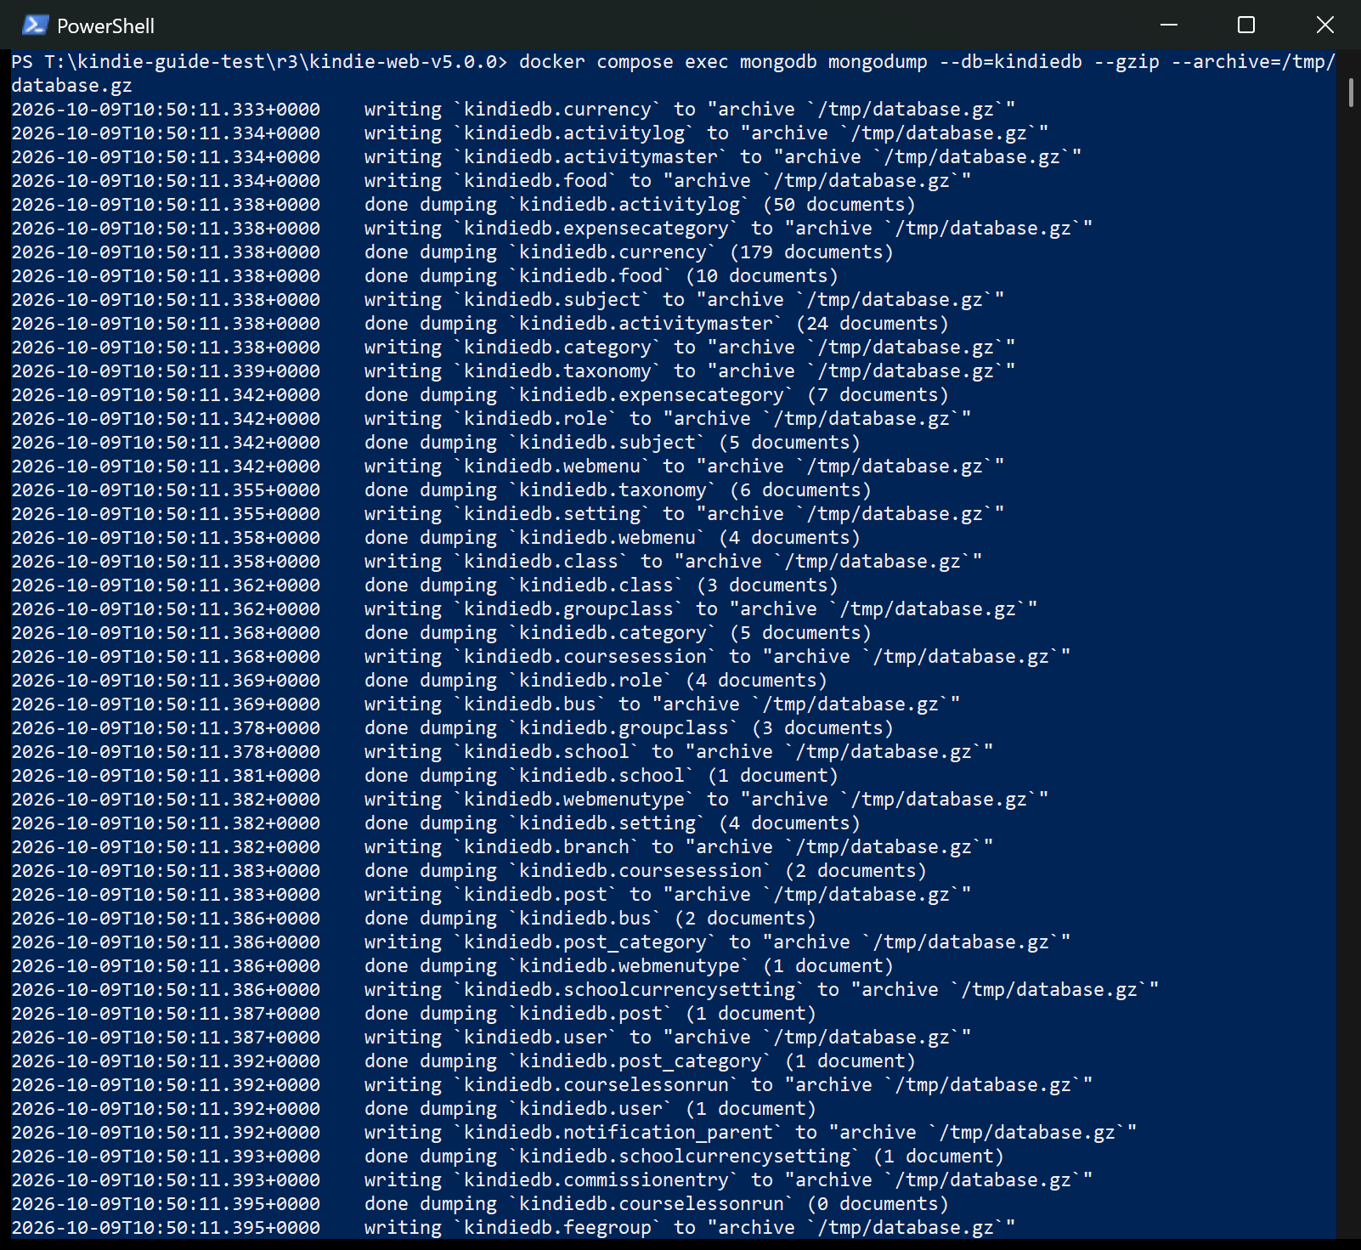This screenshot has width=1361, height=1250.
Task: Select 'done dumping kindiedb.activitymaster' (24 documents) line
Action: coord(480,324)
